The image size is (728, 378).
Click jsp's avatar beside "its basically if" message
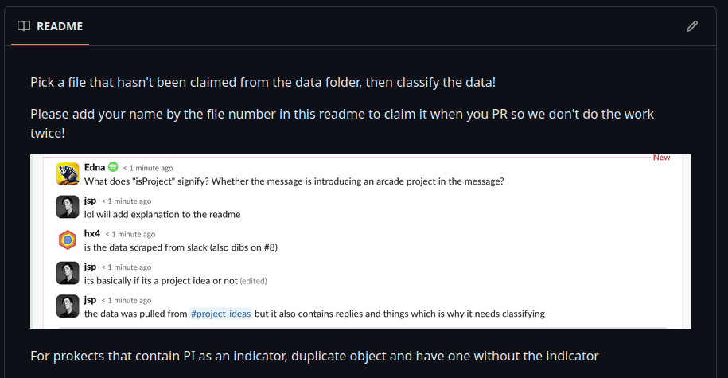click(x=68, y=273)
